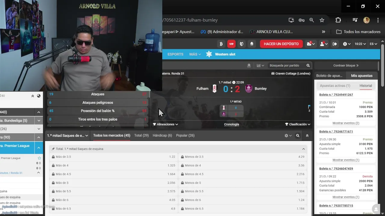Click the HACER UN DEPÓSITO button
The width and height of the screenshot is (385, 216).
[x=281, y=44]
